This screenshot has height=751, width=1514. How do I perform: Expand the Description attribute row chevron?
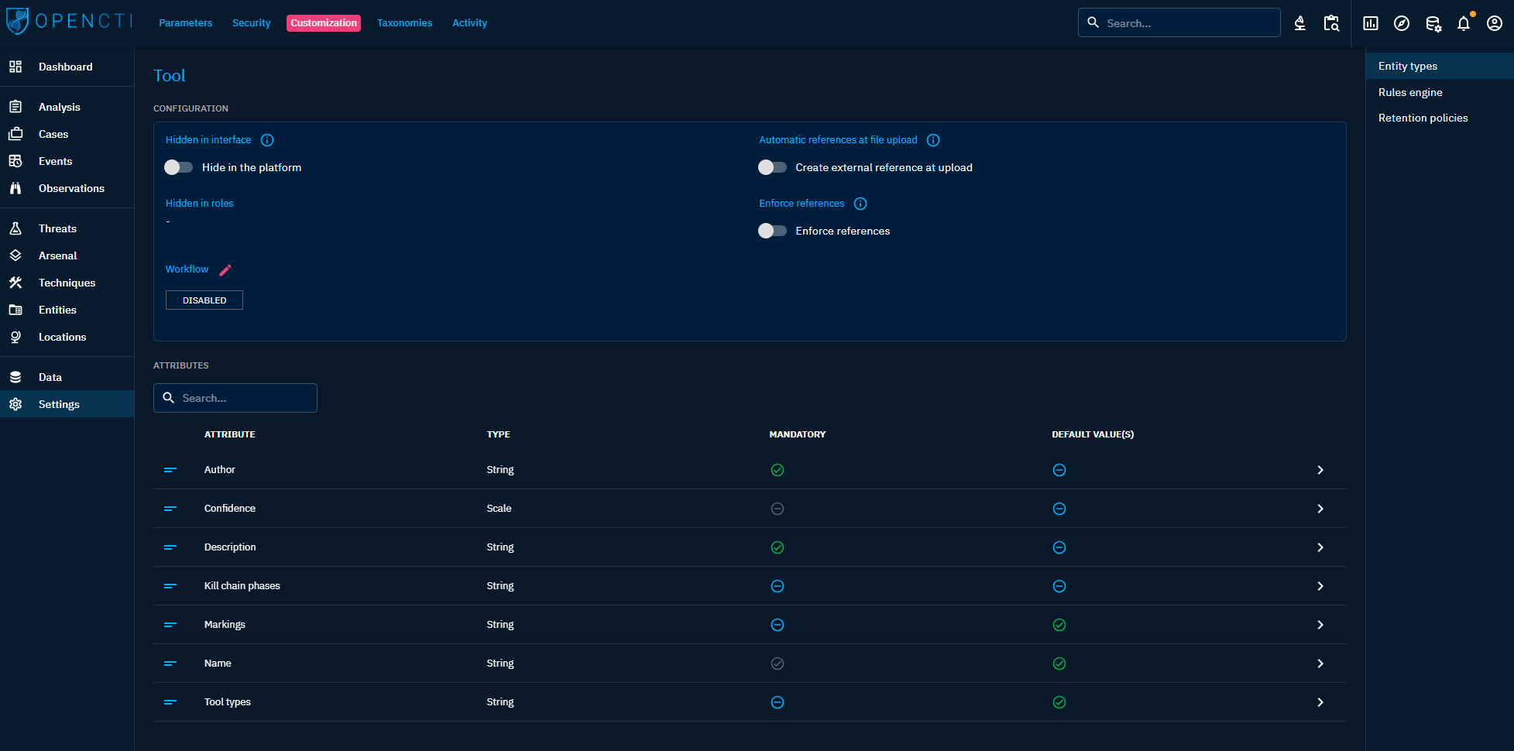coord(1320,547)
